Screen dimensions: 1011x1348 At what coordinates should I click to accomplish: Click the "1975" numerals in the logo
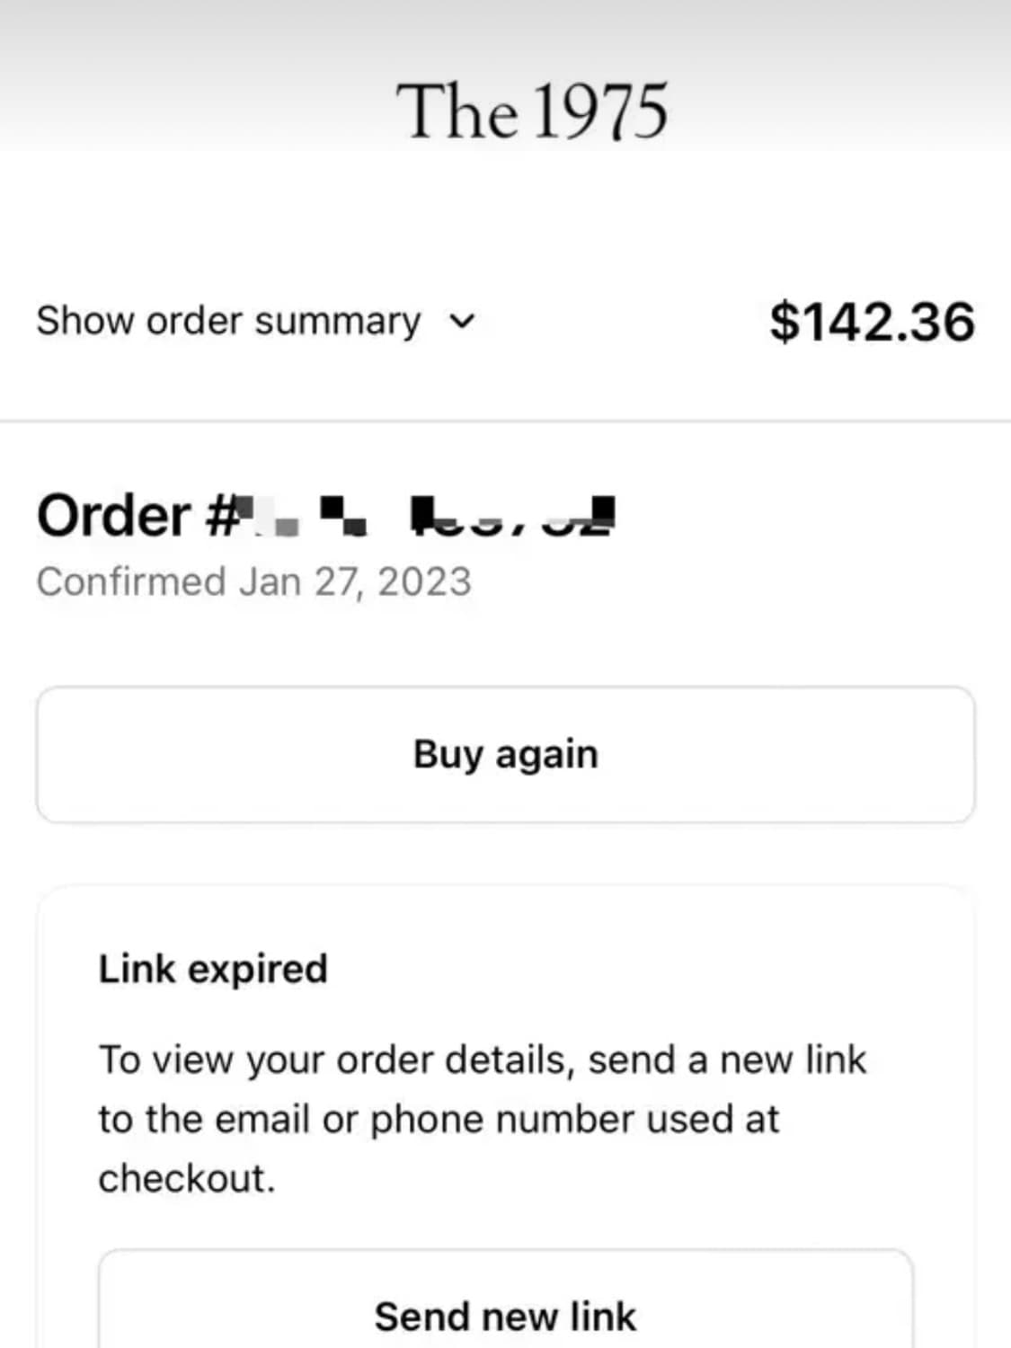point(600,111)
